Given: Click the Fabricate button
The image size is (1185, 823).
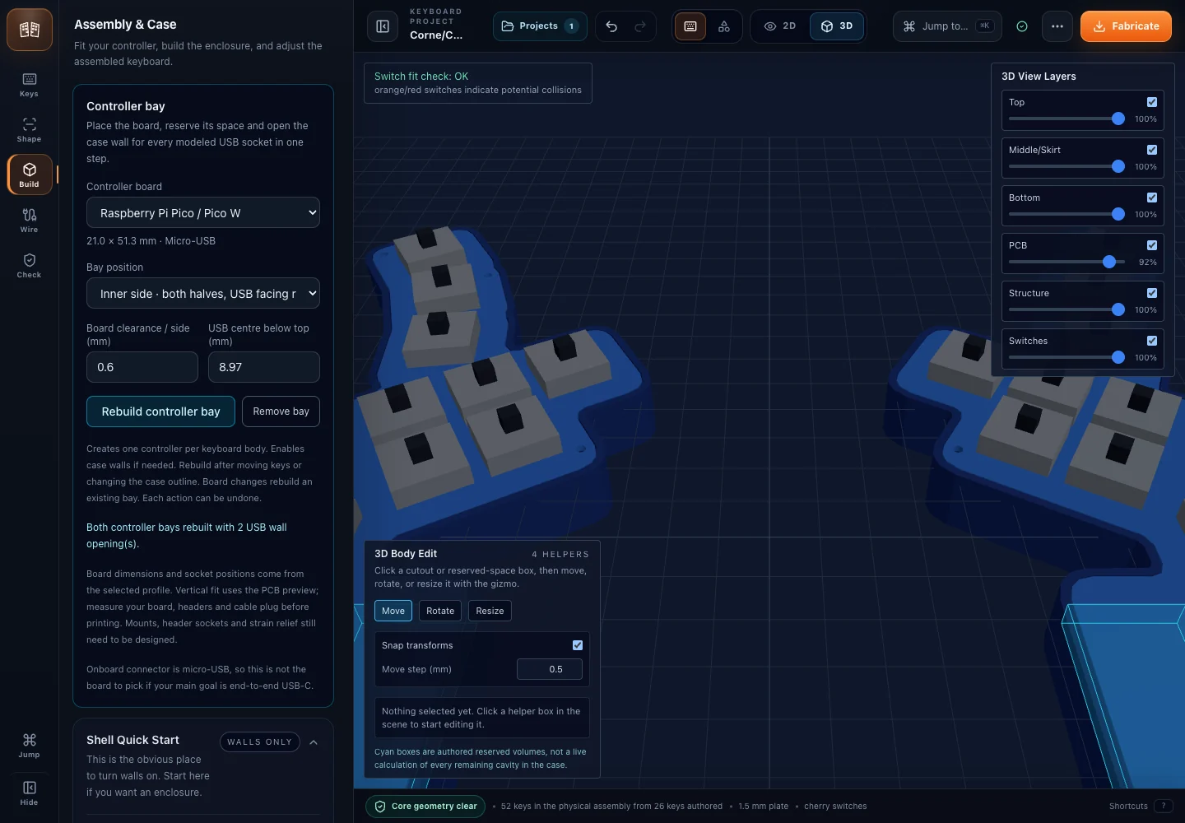Looking at the screenshot, I should [x=1126, y=26].
